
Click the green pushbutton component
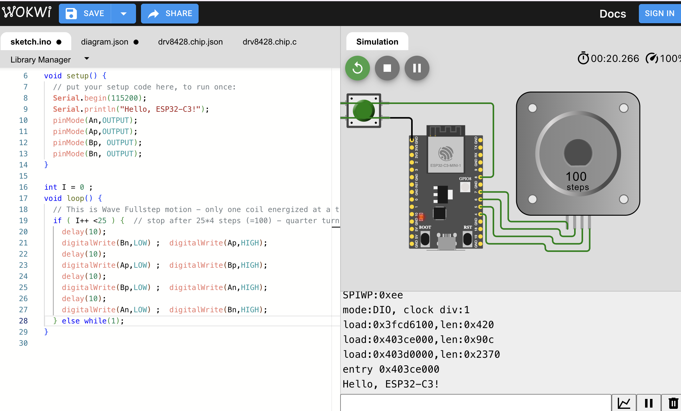tap(364, 110)
